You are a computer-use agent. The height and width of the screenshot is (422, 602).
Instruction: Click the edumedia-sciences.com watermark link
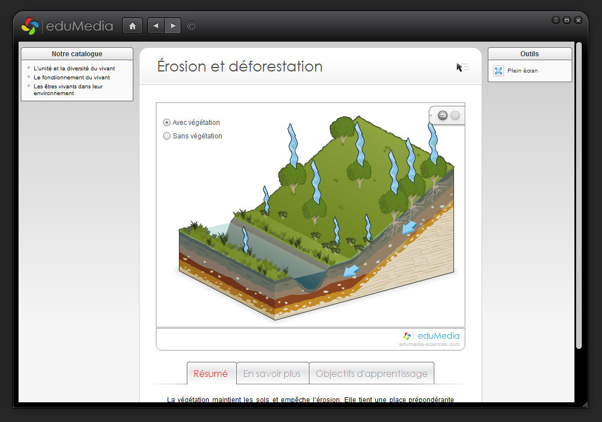[x=429, y=344]
